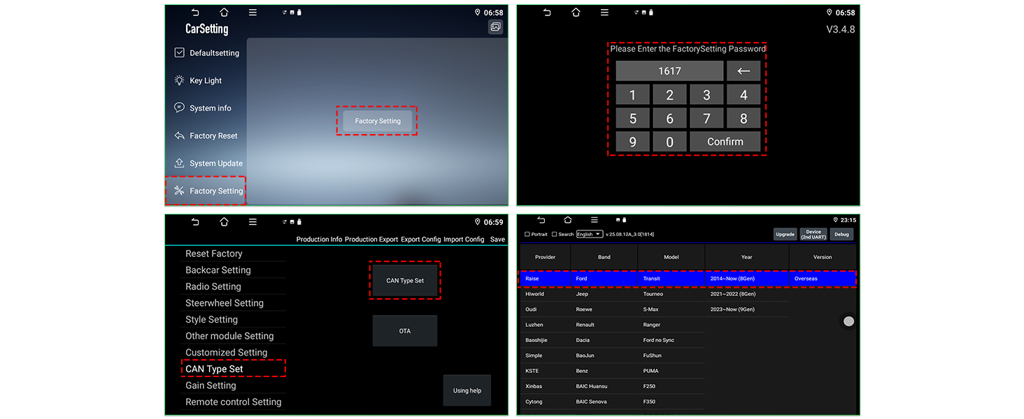The image size is (1024, 419).
Task: Open Key Light in the CarSetting sidebar
Action: click(x=198, y=80)
